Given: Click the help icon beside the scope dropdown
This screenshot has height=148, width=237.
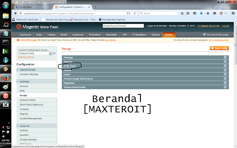Looking at the screenshot, I should 54,53.
